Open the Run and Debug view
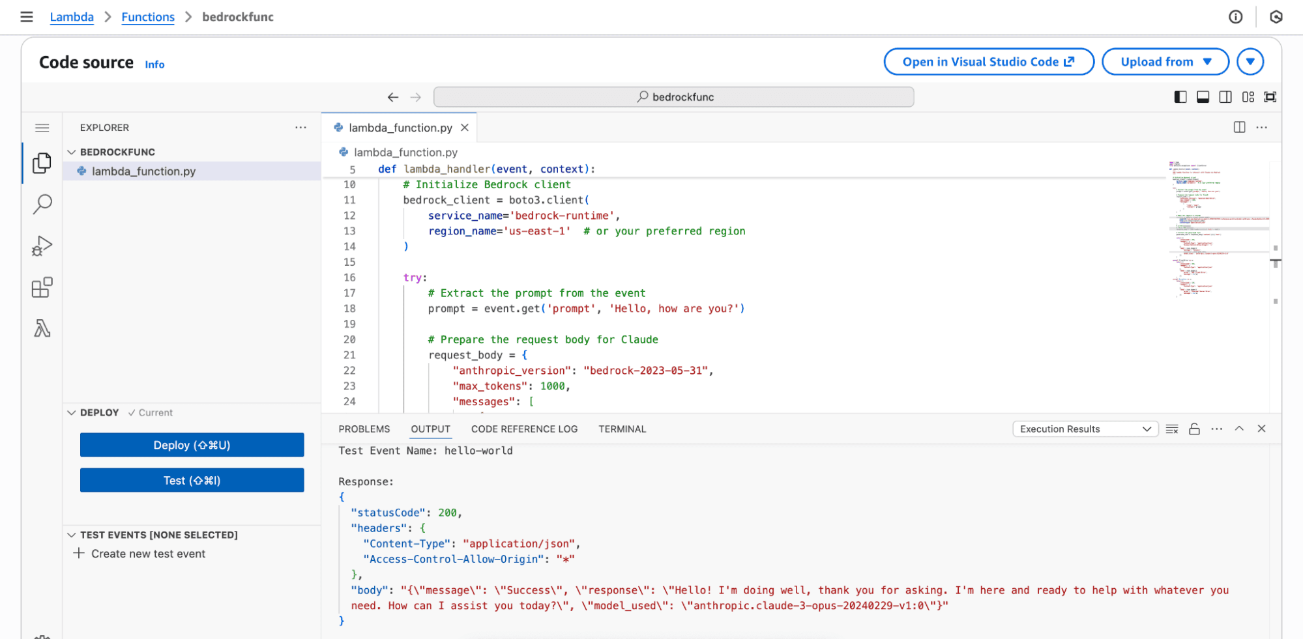Viewport: 1303px width, 639px height. (42, 246)
